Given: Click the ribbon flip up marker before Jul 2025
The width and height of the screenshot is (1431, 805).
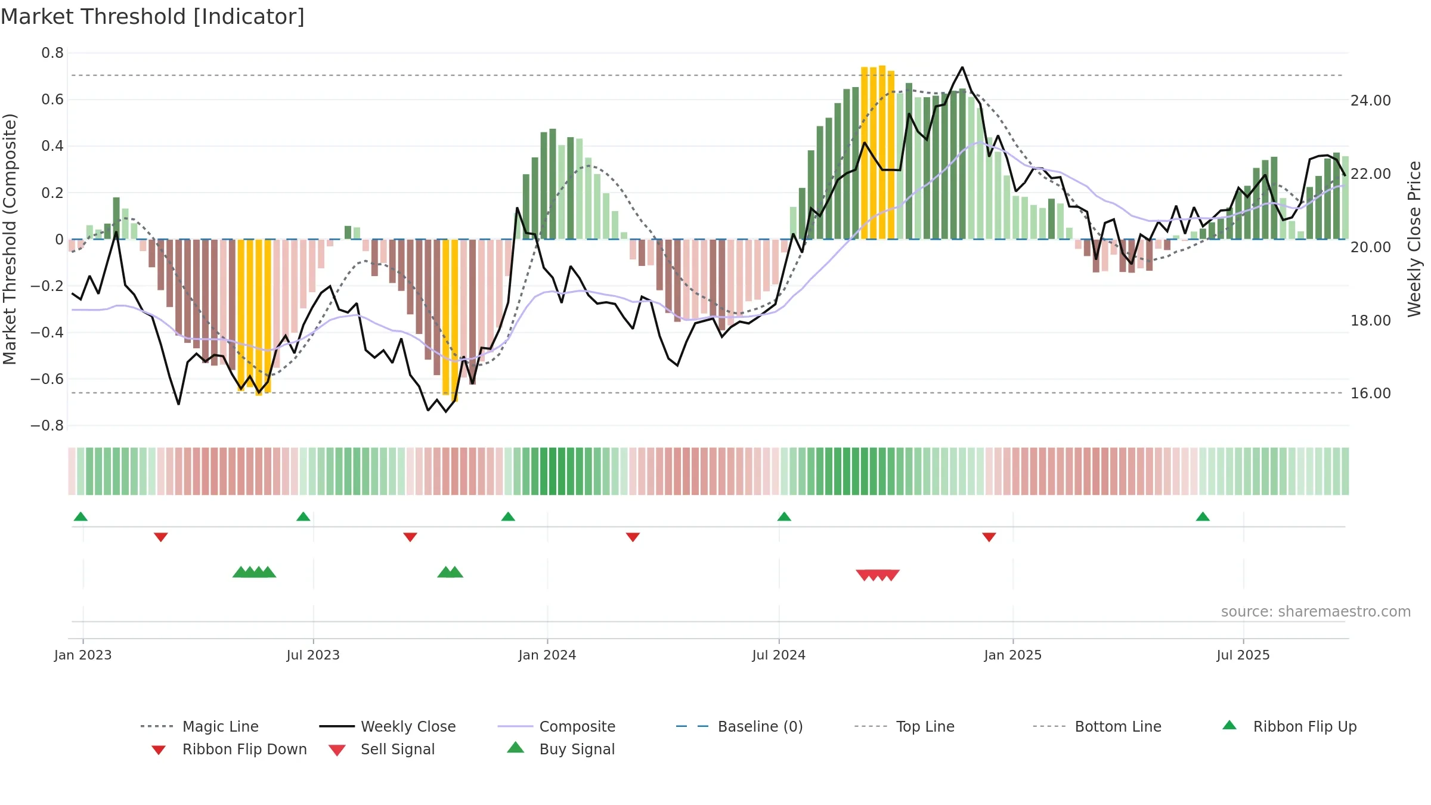Looking at the screenshot, I should 1203,516.
